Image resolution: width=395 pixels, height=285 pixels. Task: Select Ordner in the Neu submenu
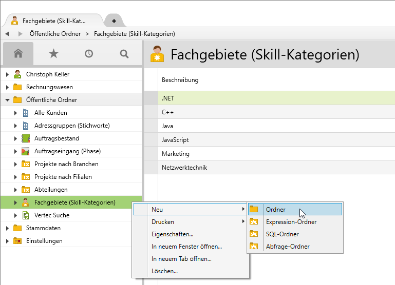pos(276,209)
